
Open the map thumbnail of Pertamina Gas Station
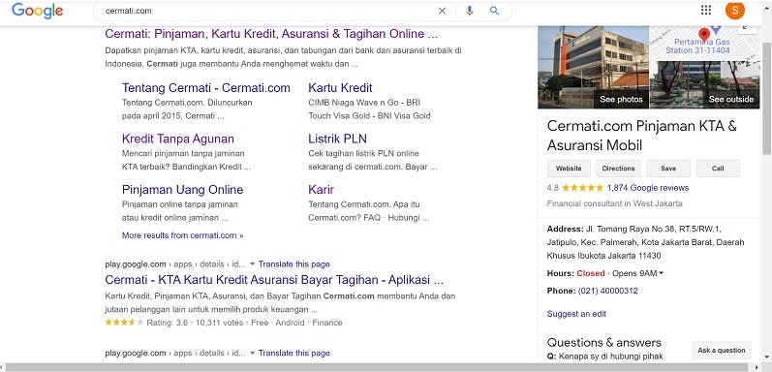coord(704,43)
